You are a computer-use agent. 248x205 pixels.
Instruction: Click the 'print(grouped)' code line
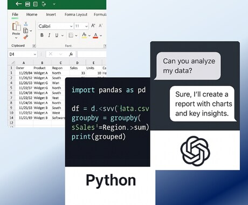point(99,136)
